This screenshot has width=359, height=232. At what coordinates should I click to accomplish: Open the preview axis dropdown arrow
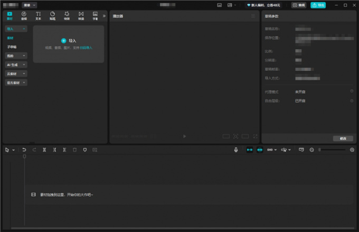pos(290,150)
